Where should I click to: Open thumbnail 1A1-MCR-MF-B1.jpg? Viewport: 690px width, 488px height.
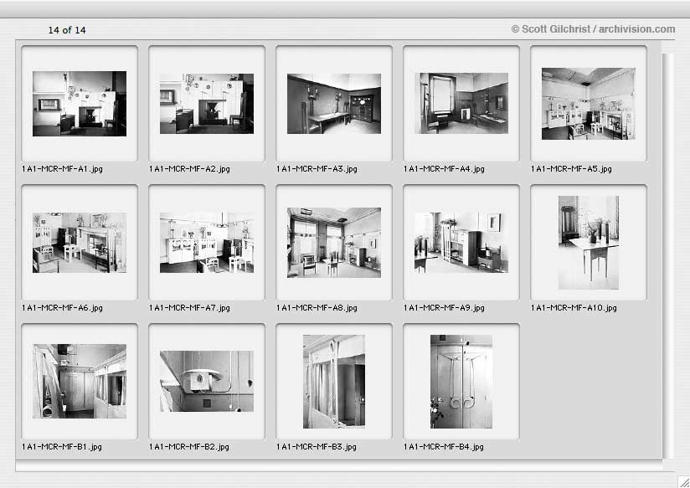click(x=80, y=381)
